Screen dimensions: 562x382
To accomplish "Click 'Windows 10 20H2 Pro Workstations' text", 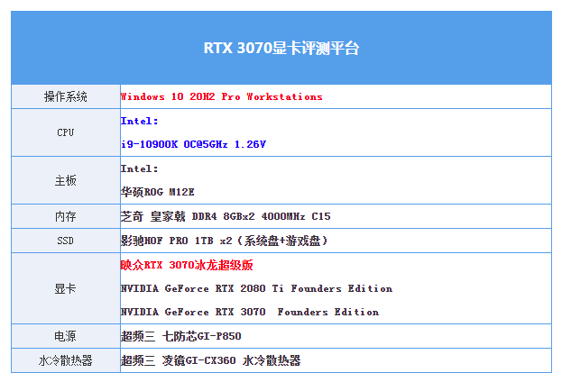I will point(222,96).
